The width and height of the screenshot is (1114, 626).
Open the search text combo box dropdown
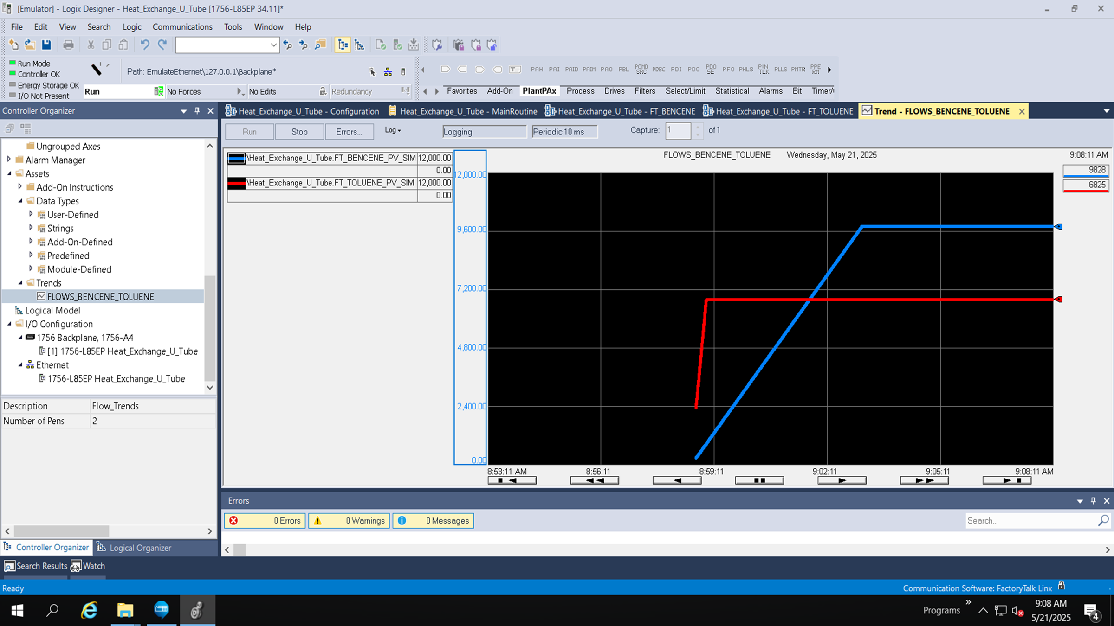point(273,45)
